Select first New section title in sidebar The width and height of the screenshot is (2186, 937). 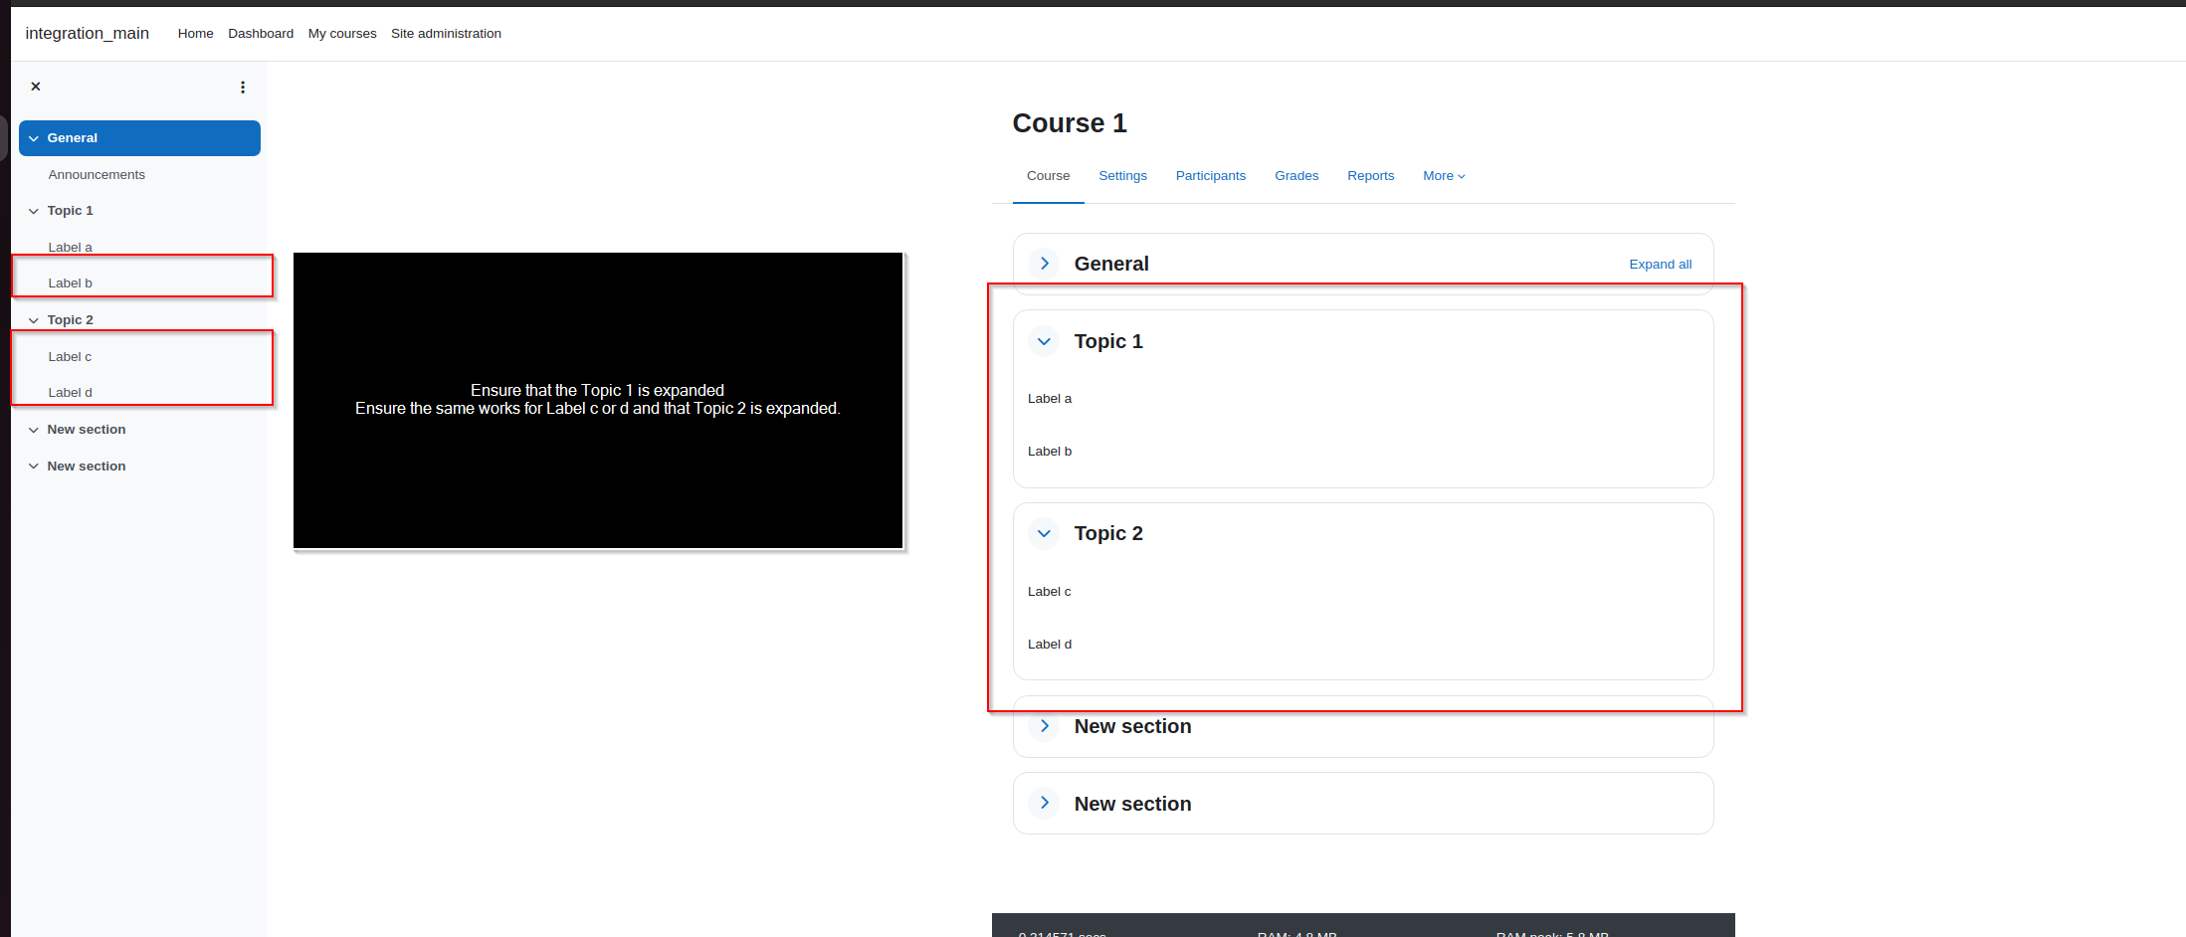pyautogui.click(x=87, y=430)
